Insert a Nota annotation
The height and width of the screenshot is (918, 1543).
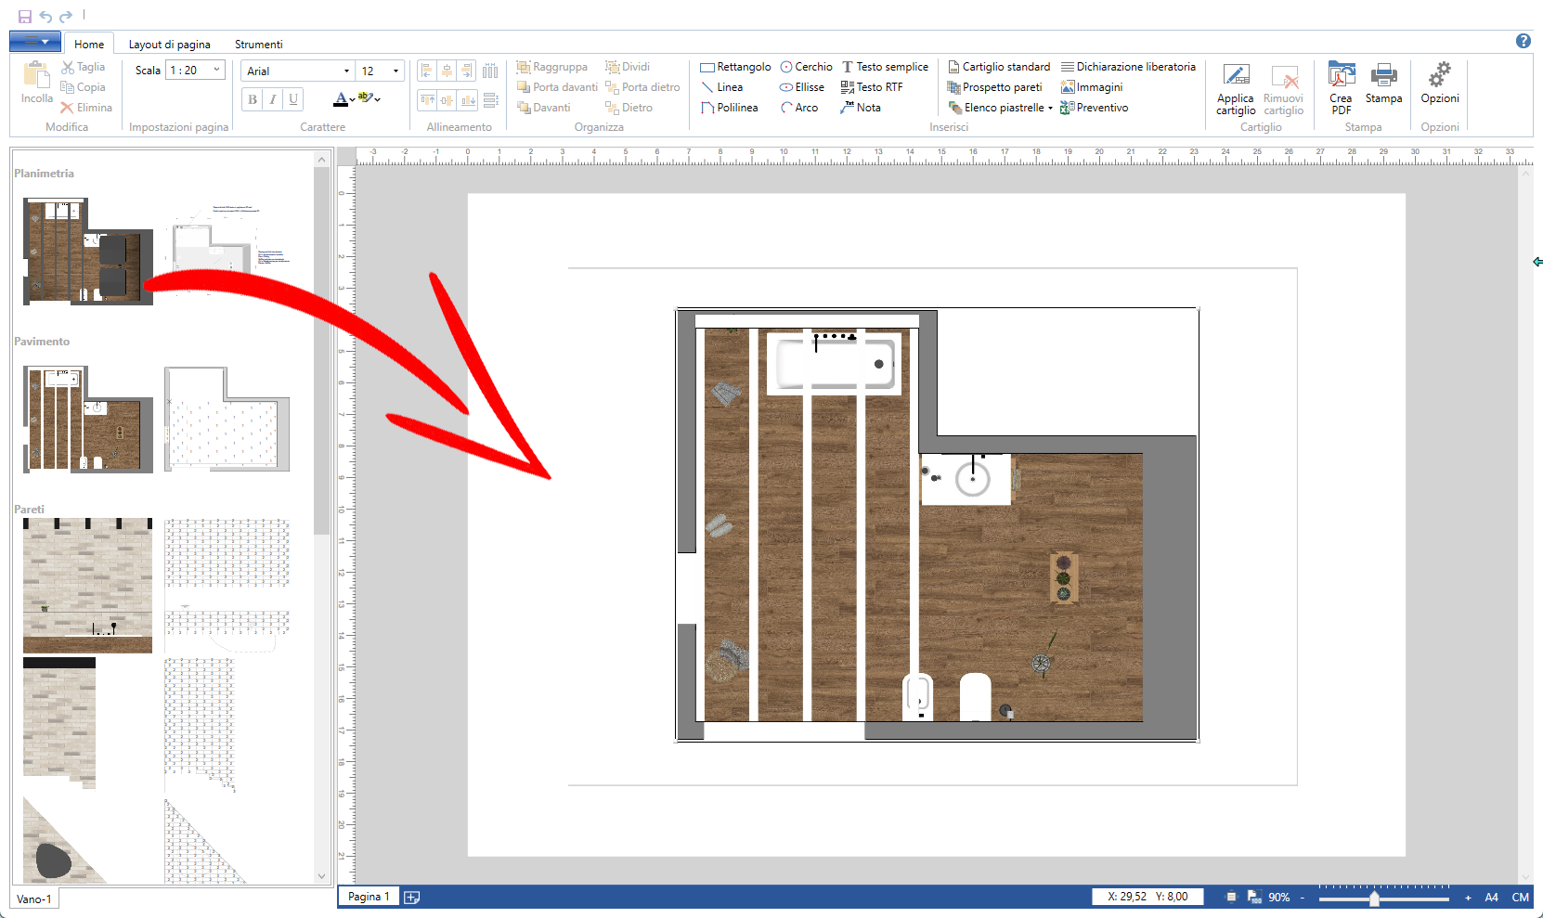[x=861, y=108]
